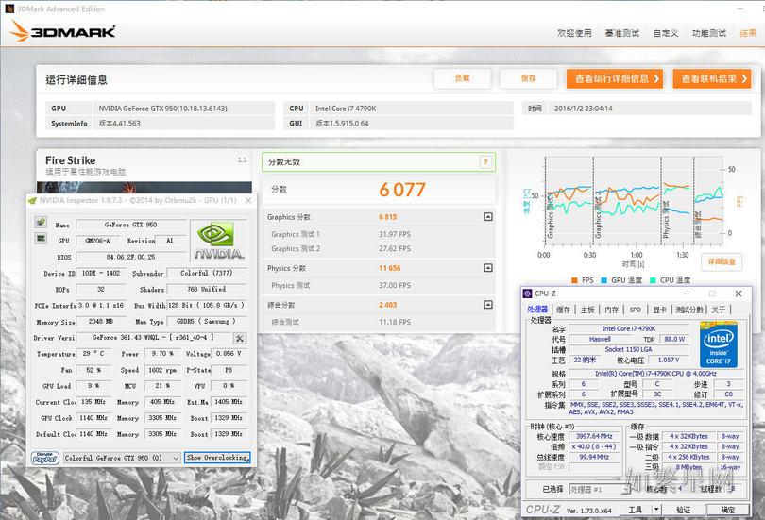
Task: Click the CPU-Z Validate button
Action: (684, 510)
